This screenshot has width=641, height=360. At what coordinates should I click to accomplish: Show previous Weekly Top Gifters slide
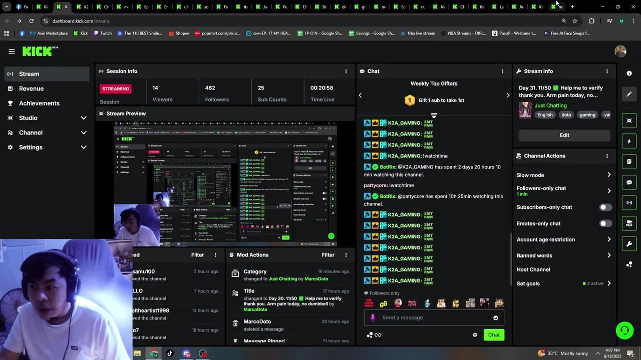pyautogui.click(x=360, y=95)
